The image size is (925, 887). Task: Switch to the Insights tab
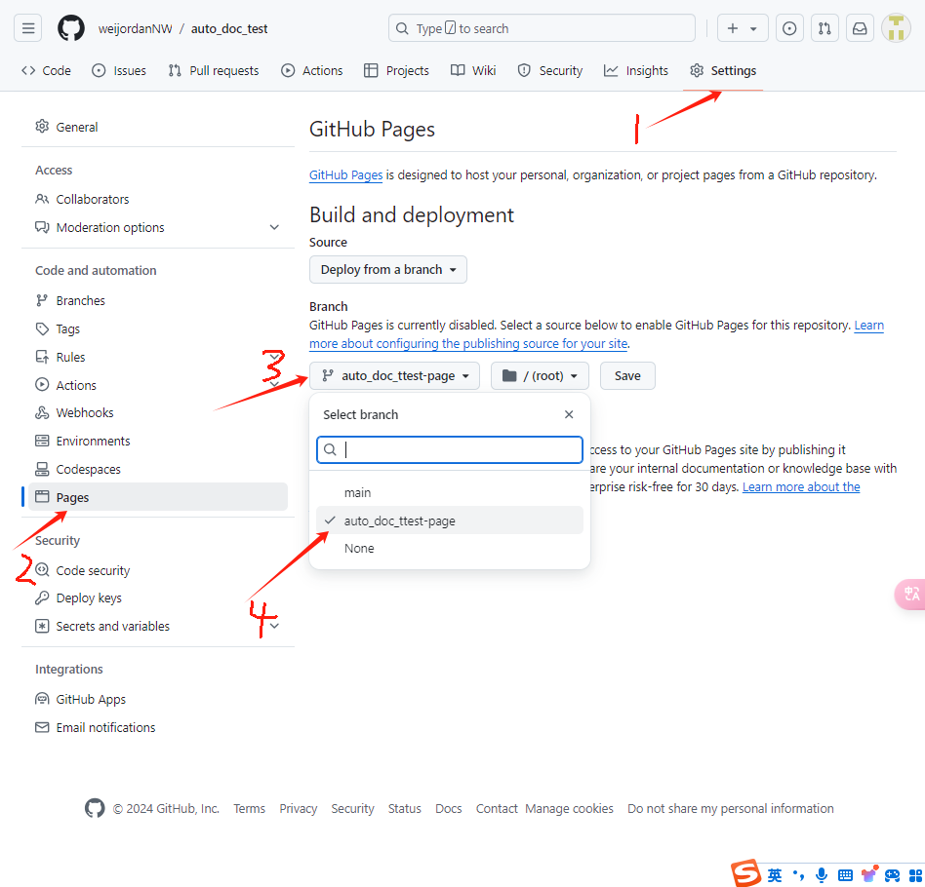[x=636, y=71]
